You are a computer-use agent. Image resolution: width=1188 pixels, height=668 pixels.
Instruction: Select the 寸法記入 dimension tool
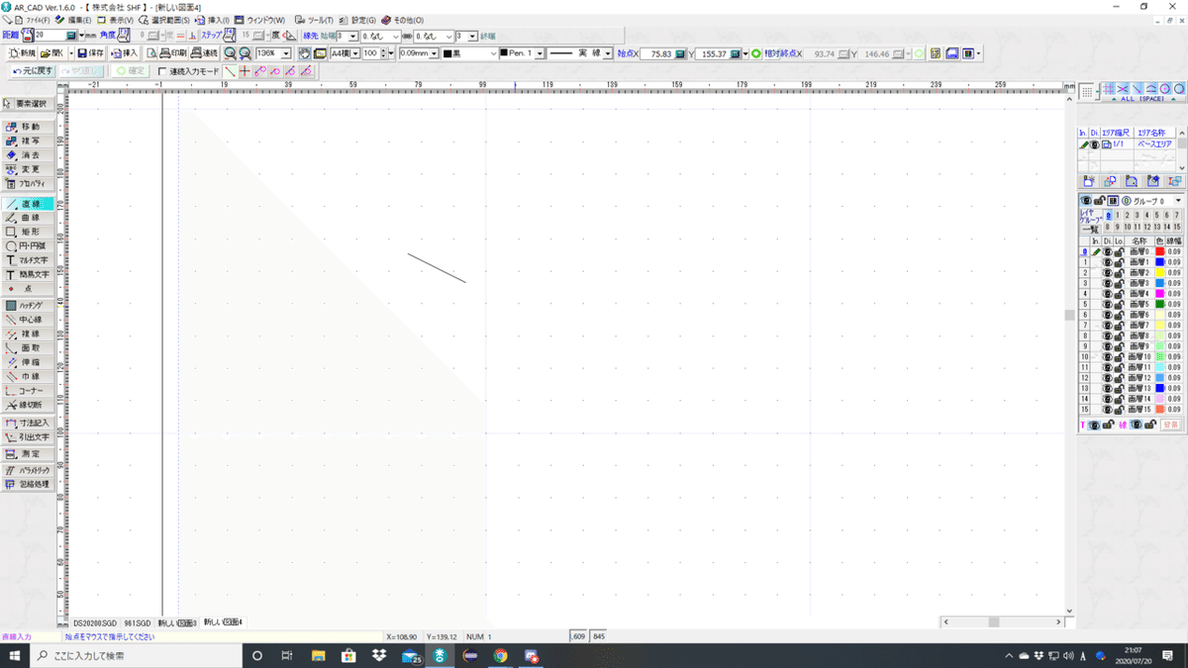point(28,423)
